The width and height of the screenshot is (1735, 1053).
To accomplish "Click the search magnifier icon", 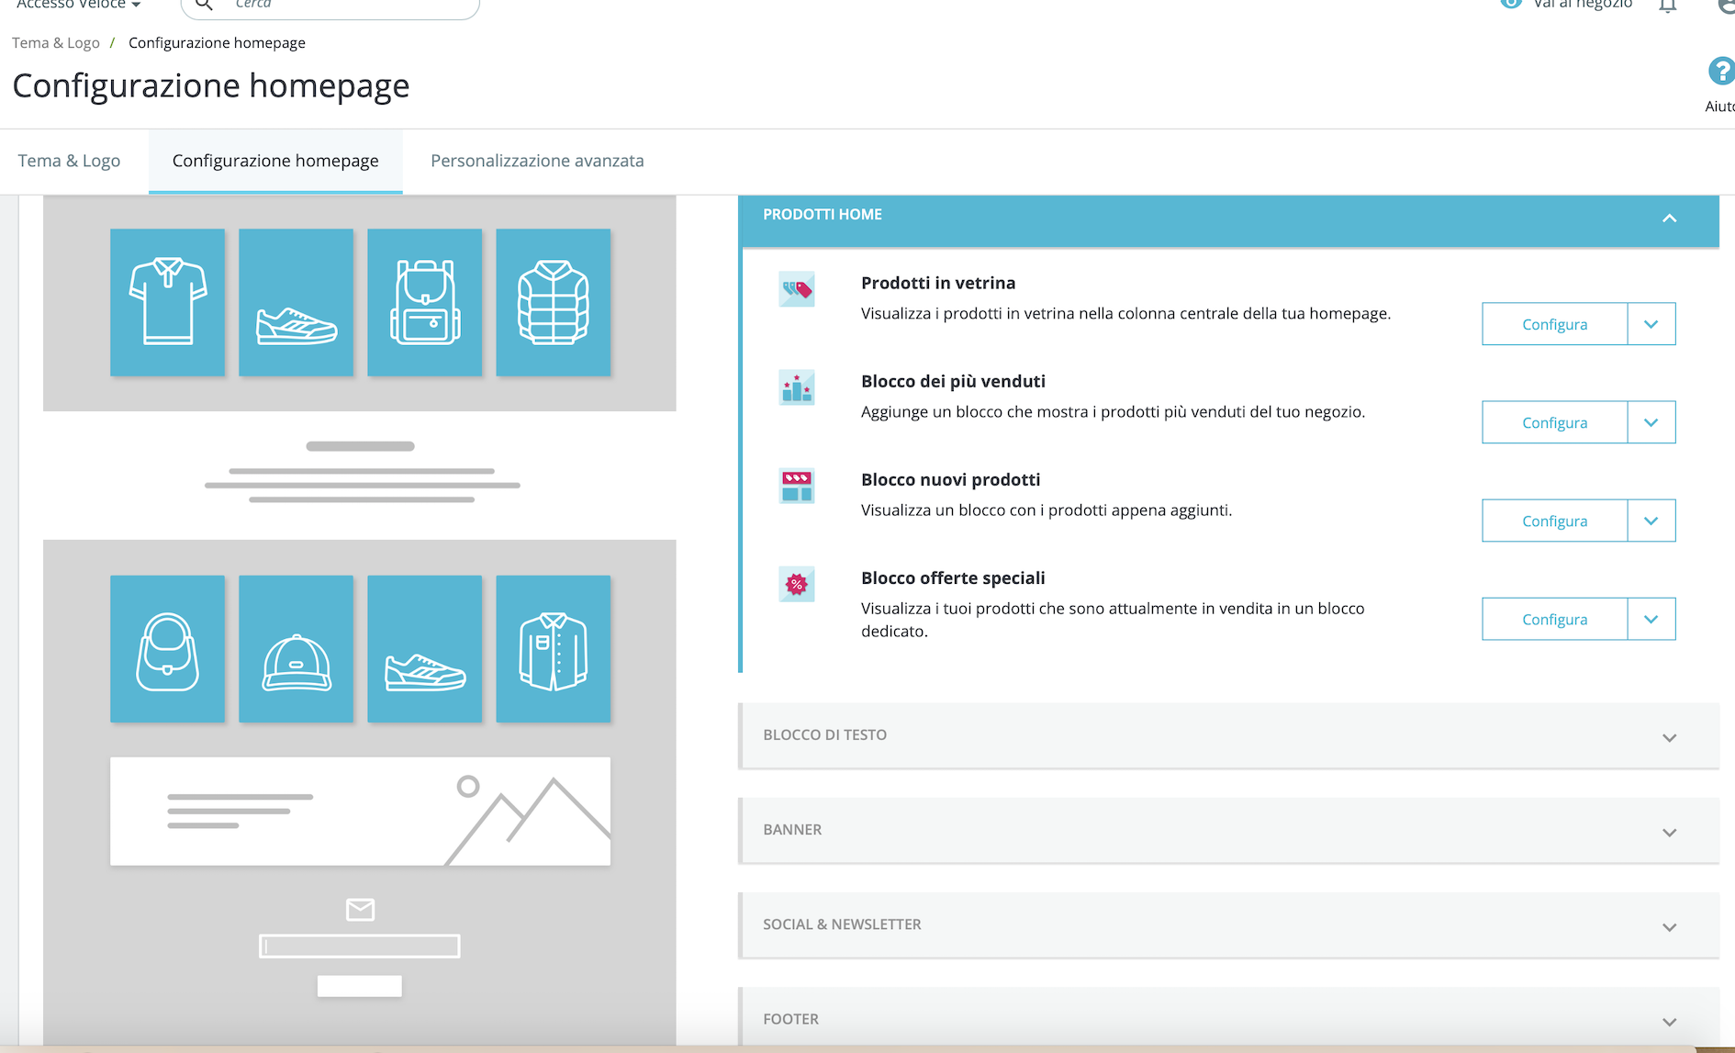I will tap(205, 5).
